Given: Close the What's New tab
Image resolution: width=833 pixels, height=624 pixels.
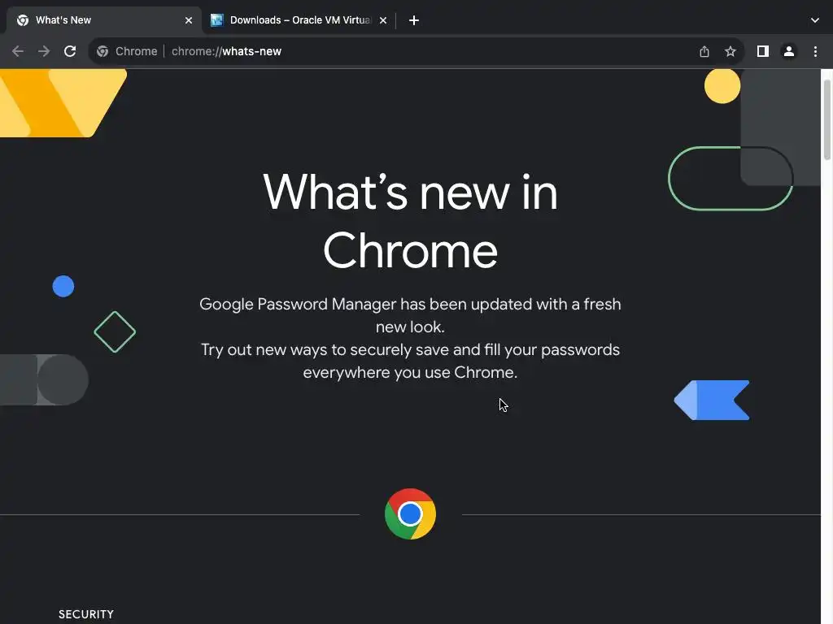Looking at the screenshot, I should [189, 20].
